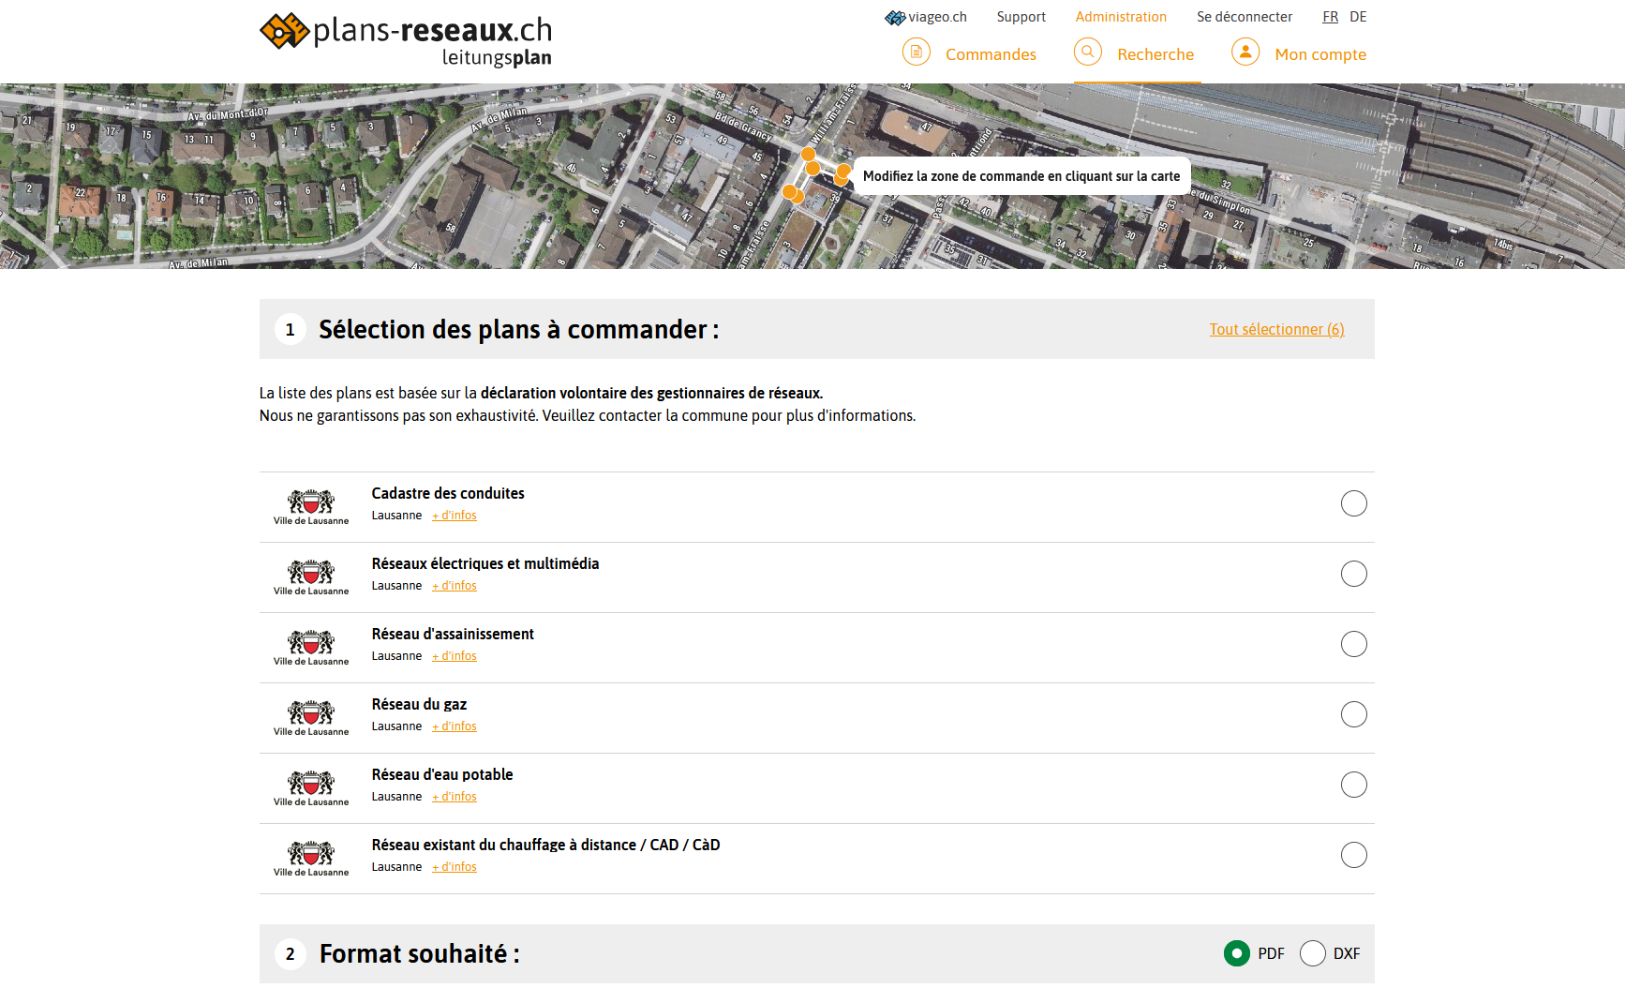The image size is (1625, 988).
Task: Expand more info for Réseau du gaz
Action: (455, 726)
